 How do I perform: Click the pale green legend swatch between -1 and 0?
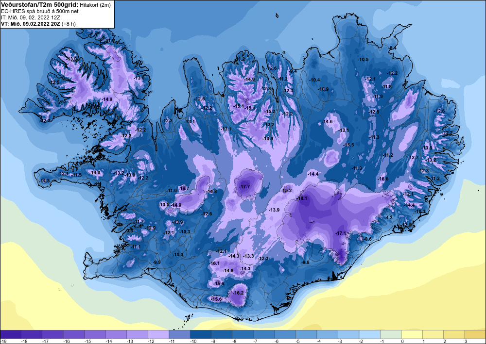[x=391, y=334]
